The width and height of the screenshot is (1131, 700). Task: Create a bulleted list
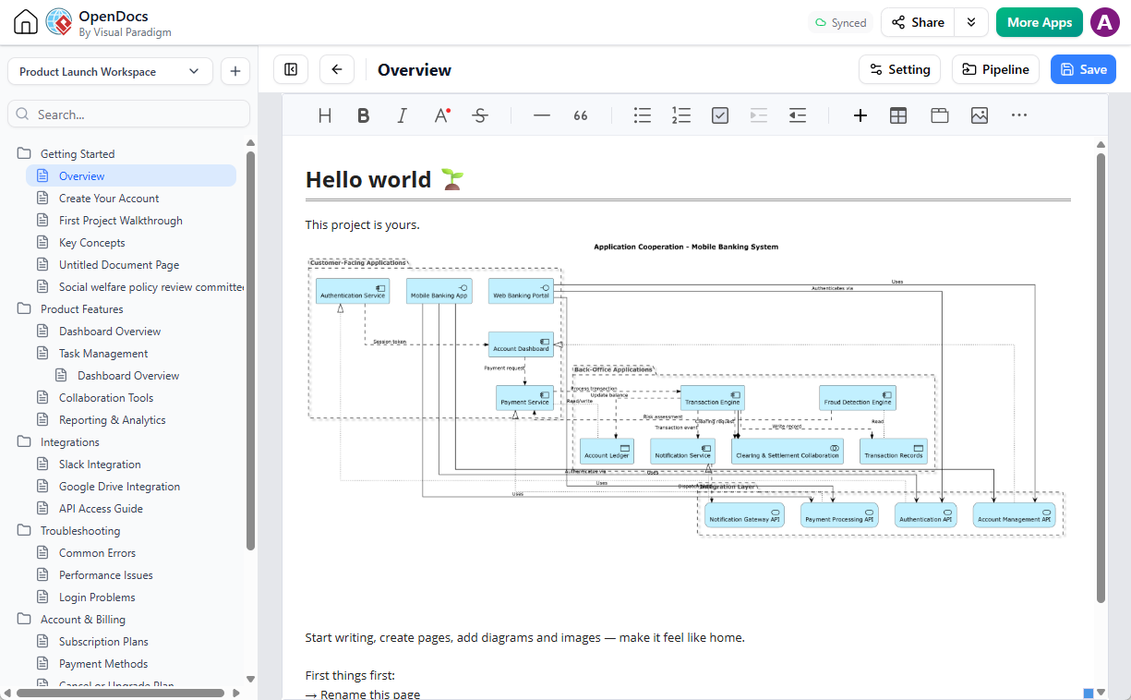coord(643,115)
